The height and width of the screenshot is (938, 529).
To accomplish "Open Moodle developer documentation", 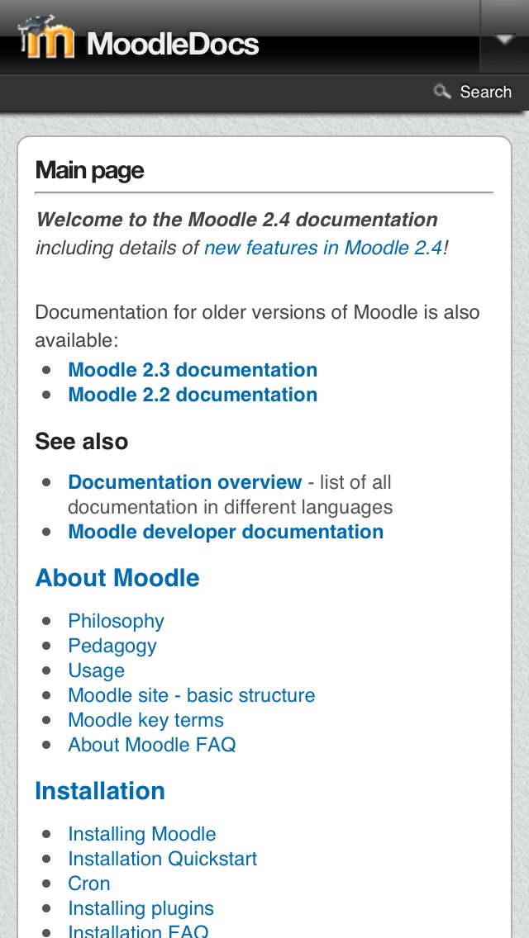I will click(226, 532).
